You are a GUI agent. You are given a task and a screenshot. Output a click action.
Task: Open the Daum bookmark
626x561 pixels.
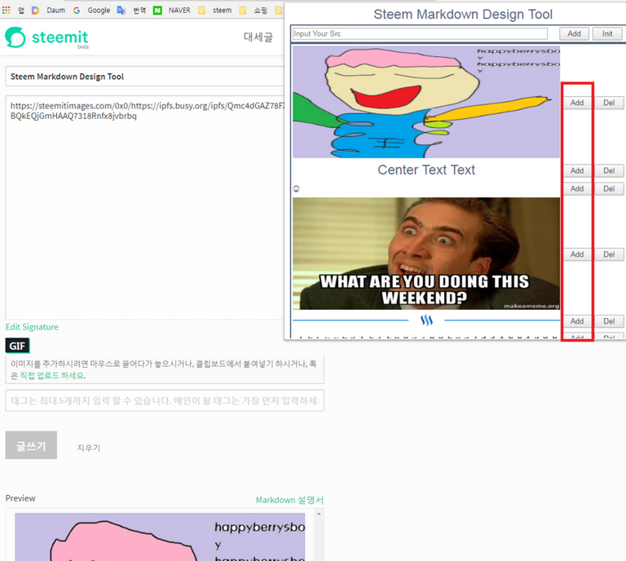pos(49,10)
